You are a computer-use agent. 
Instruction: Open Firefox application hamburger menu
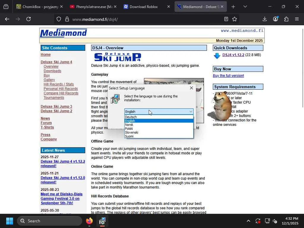297,19
